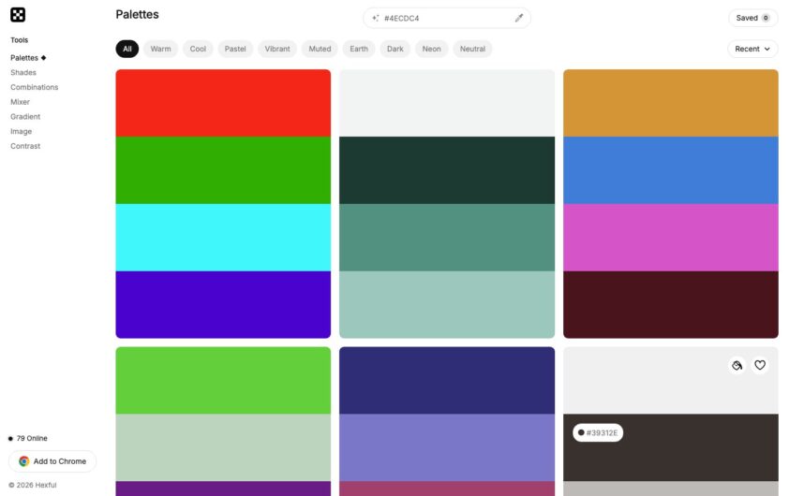Select the All filter chip
The height and width of the screenshot is (496, 789).
click(127, 49)
